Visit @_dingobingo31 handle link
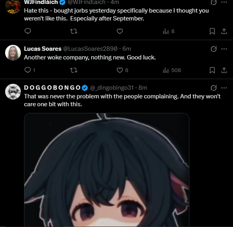Image resolution: width=233 pixels, height=227 pixels. (112, 88)
